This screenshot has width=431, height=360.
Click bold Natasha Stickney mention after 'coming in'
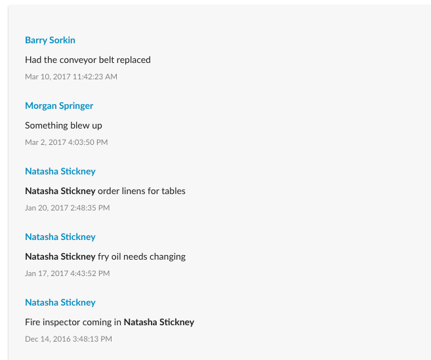pos(159,322)
